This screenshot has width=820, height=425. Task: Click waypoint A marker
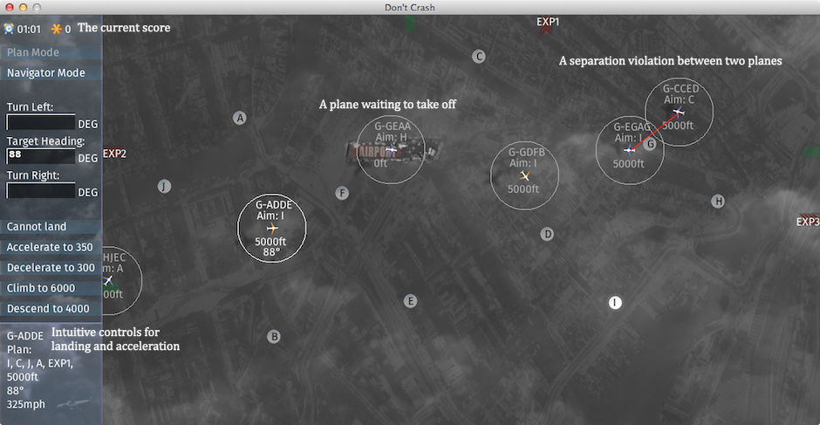pos(240,118)
